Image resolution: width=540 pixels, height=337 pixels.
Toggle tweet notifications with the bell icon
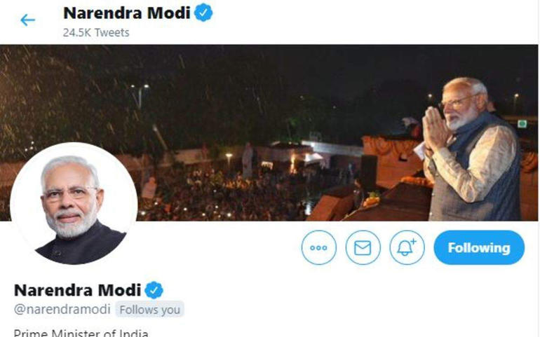click(407, 248)
